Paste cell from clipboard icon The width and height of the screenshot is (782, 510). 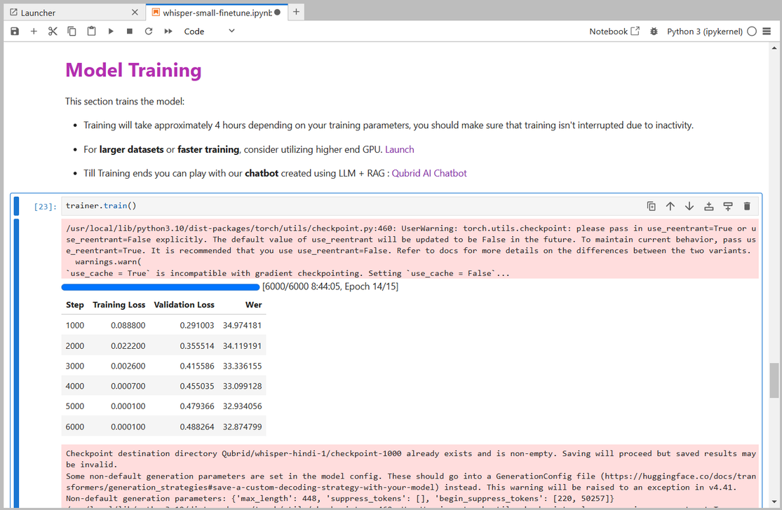pos(91,32)
